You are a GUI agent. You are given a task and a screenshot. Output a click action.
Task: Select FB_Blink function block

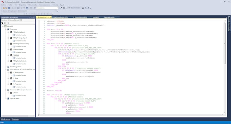(x=15, y=78)
